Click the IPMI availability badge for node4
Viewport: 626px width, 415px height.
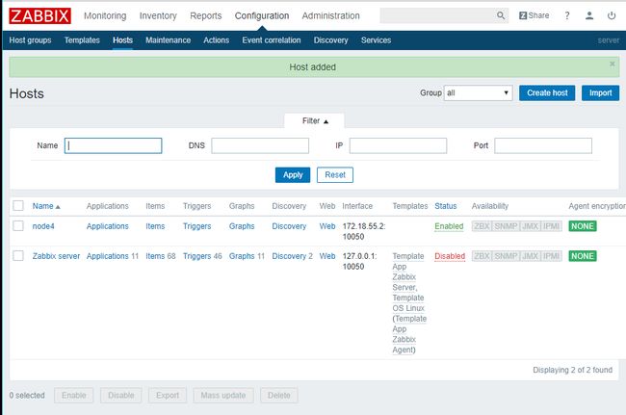(551, 226)
